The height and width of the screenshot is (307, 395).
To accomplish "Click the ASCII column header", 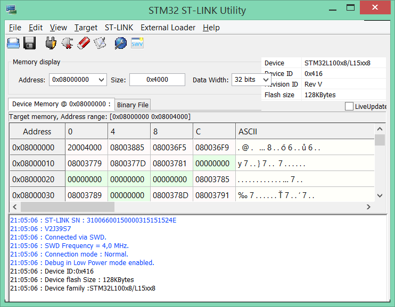I will (305, 131).
